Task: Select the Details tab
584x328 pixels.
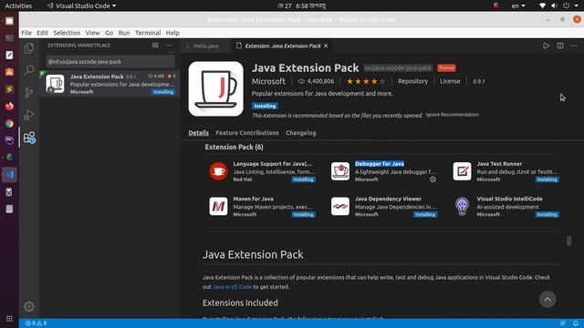Action: (199, 133)
